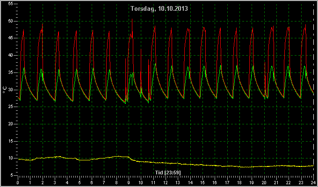The width and height of the screenshot is (318, 187).
Task: Click the date title Torsdag, 10.10.2013
Action: coord(159,9)
